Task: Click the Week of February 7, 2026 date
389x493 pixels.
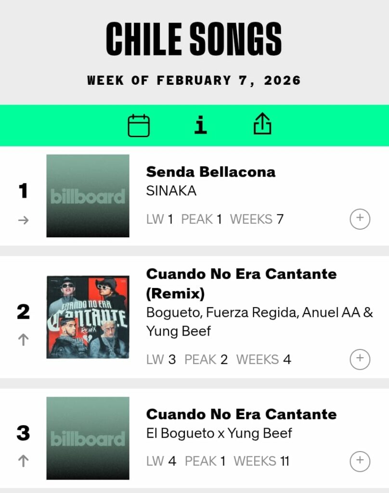Action: click(x=194, y=80)
